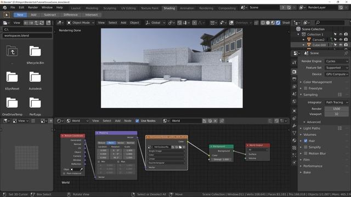This screenshot has width=351, height=197.
Task: Open the render properties tab icon
Action: tap(295, 72)
